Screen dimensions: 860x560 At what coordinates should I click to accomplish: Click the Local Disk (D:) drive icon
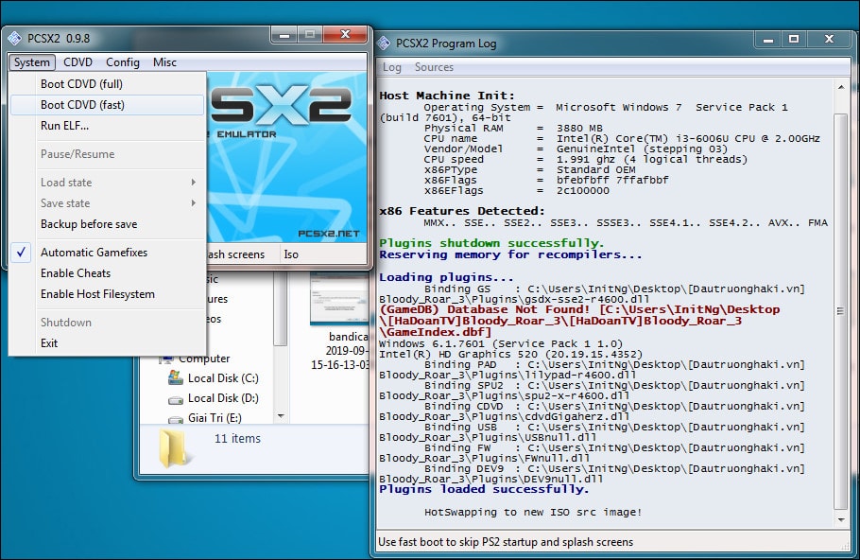point(176,400)
